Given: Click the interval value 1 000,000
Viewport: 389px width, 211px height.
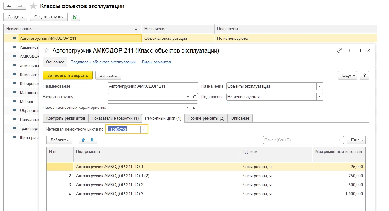Looking at the screenshot, I should click(354, 194).
